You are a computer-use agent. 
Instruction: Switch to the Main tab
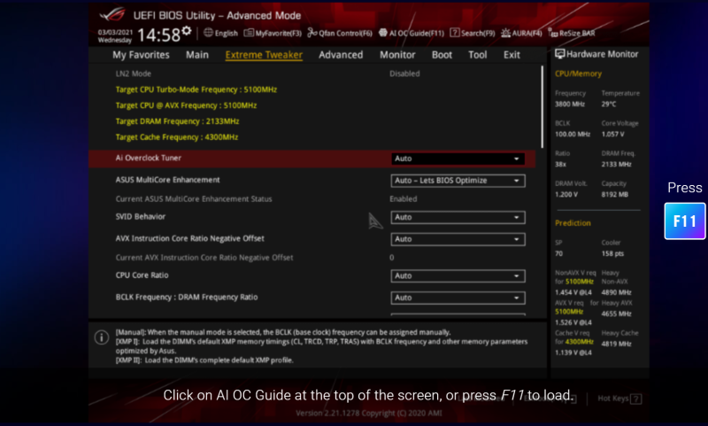197,55
